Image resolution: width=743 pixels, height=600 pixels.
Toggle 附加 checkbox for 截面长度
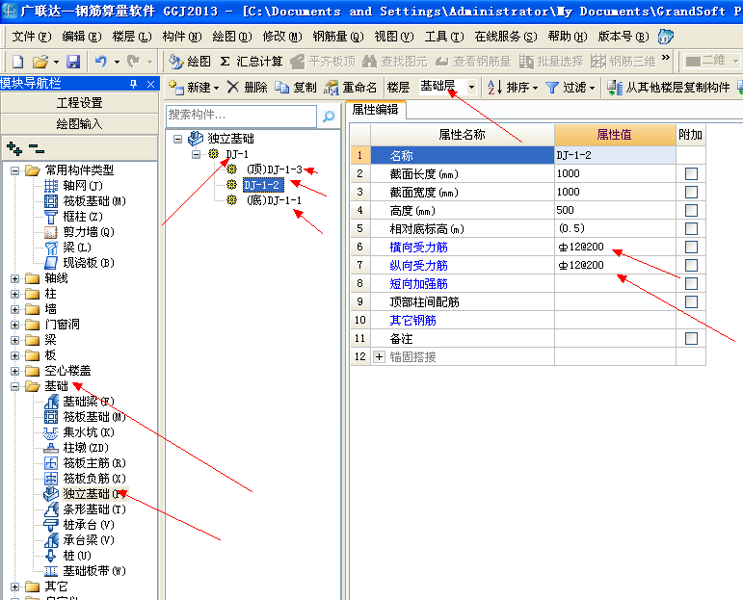coord(691,173)
